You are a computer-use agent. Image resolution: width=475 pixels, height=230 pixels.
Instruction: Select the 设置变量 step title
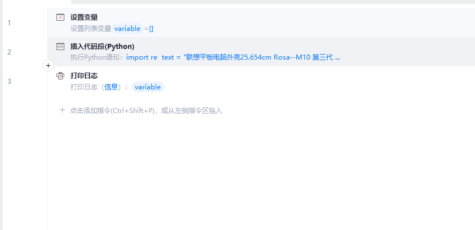pyautogui.click(x=84, y=17)
